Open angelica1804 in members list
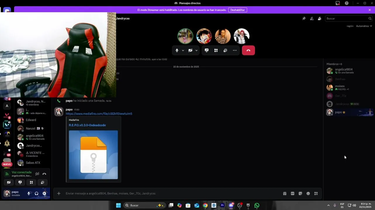The height and width of the screenshot is (210, 375). click(350, 71)
